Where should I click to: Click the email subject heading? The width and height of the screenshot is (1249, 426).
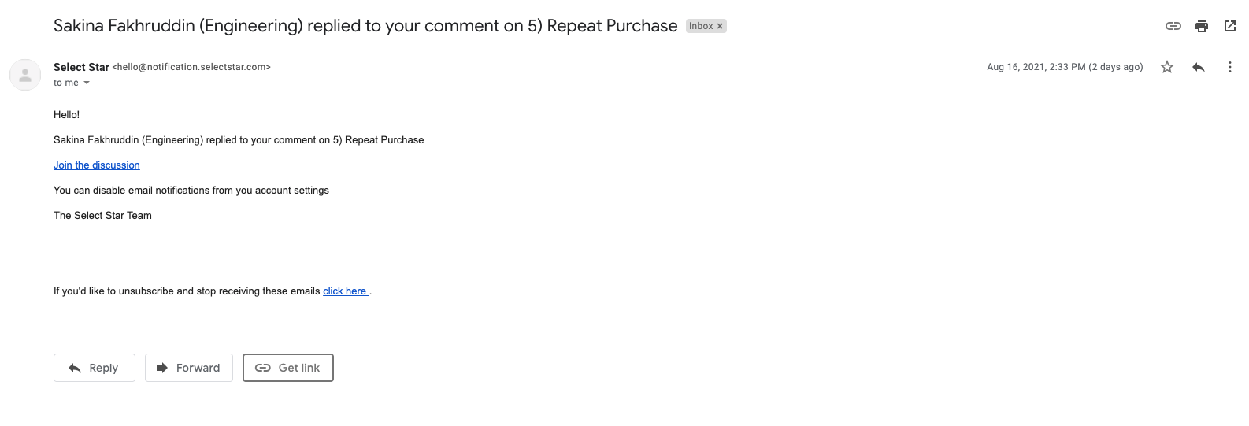[x=365, y=26]
